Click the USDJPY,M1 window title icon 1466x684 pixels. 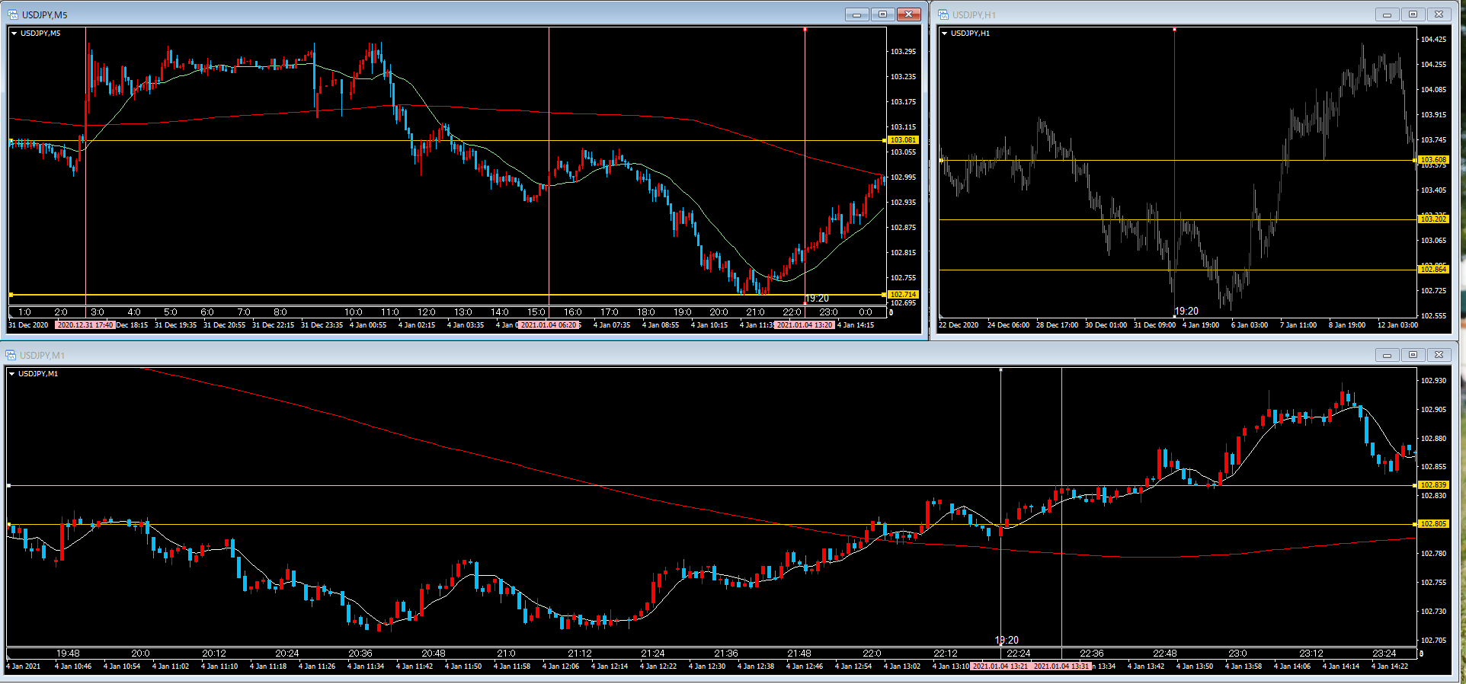pyautogui.click(x=11, y=355)
